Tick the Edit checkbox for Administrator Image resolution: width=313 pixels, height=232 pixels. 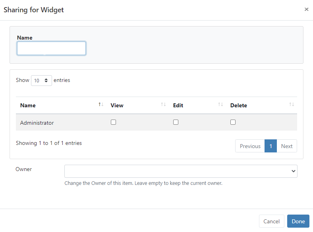tap(176, 122)
